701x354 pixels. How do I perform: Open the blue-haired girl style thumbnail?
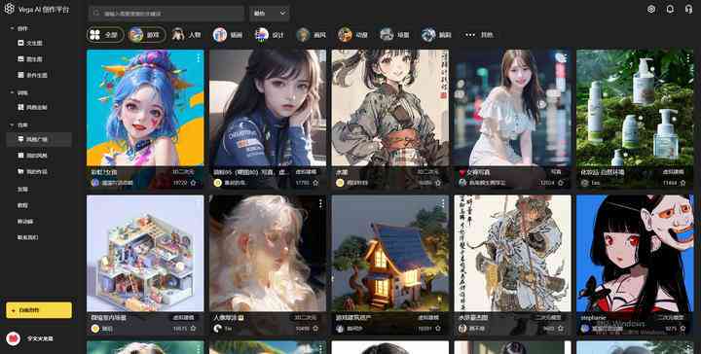[x=145, y=108]
